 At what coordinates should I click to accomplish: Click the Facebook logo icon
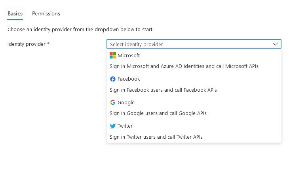click(113, 79)
